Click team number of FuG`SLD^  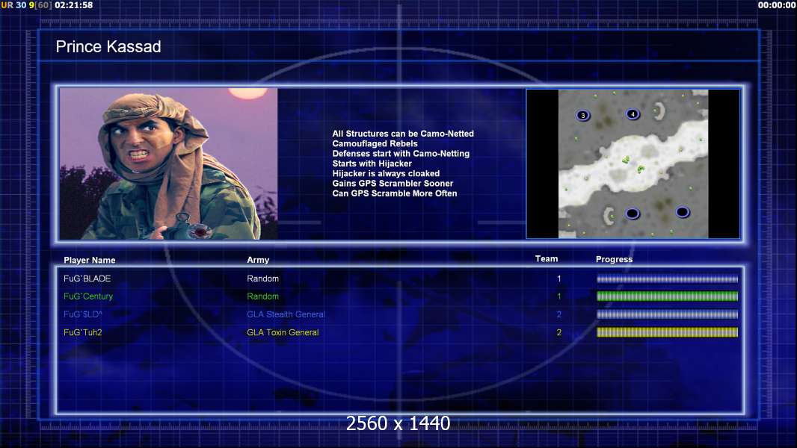558,314
